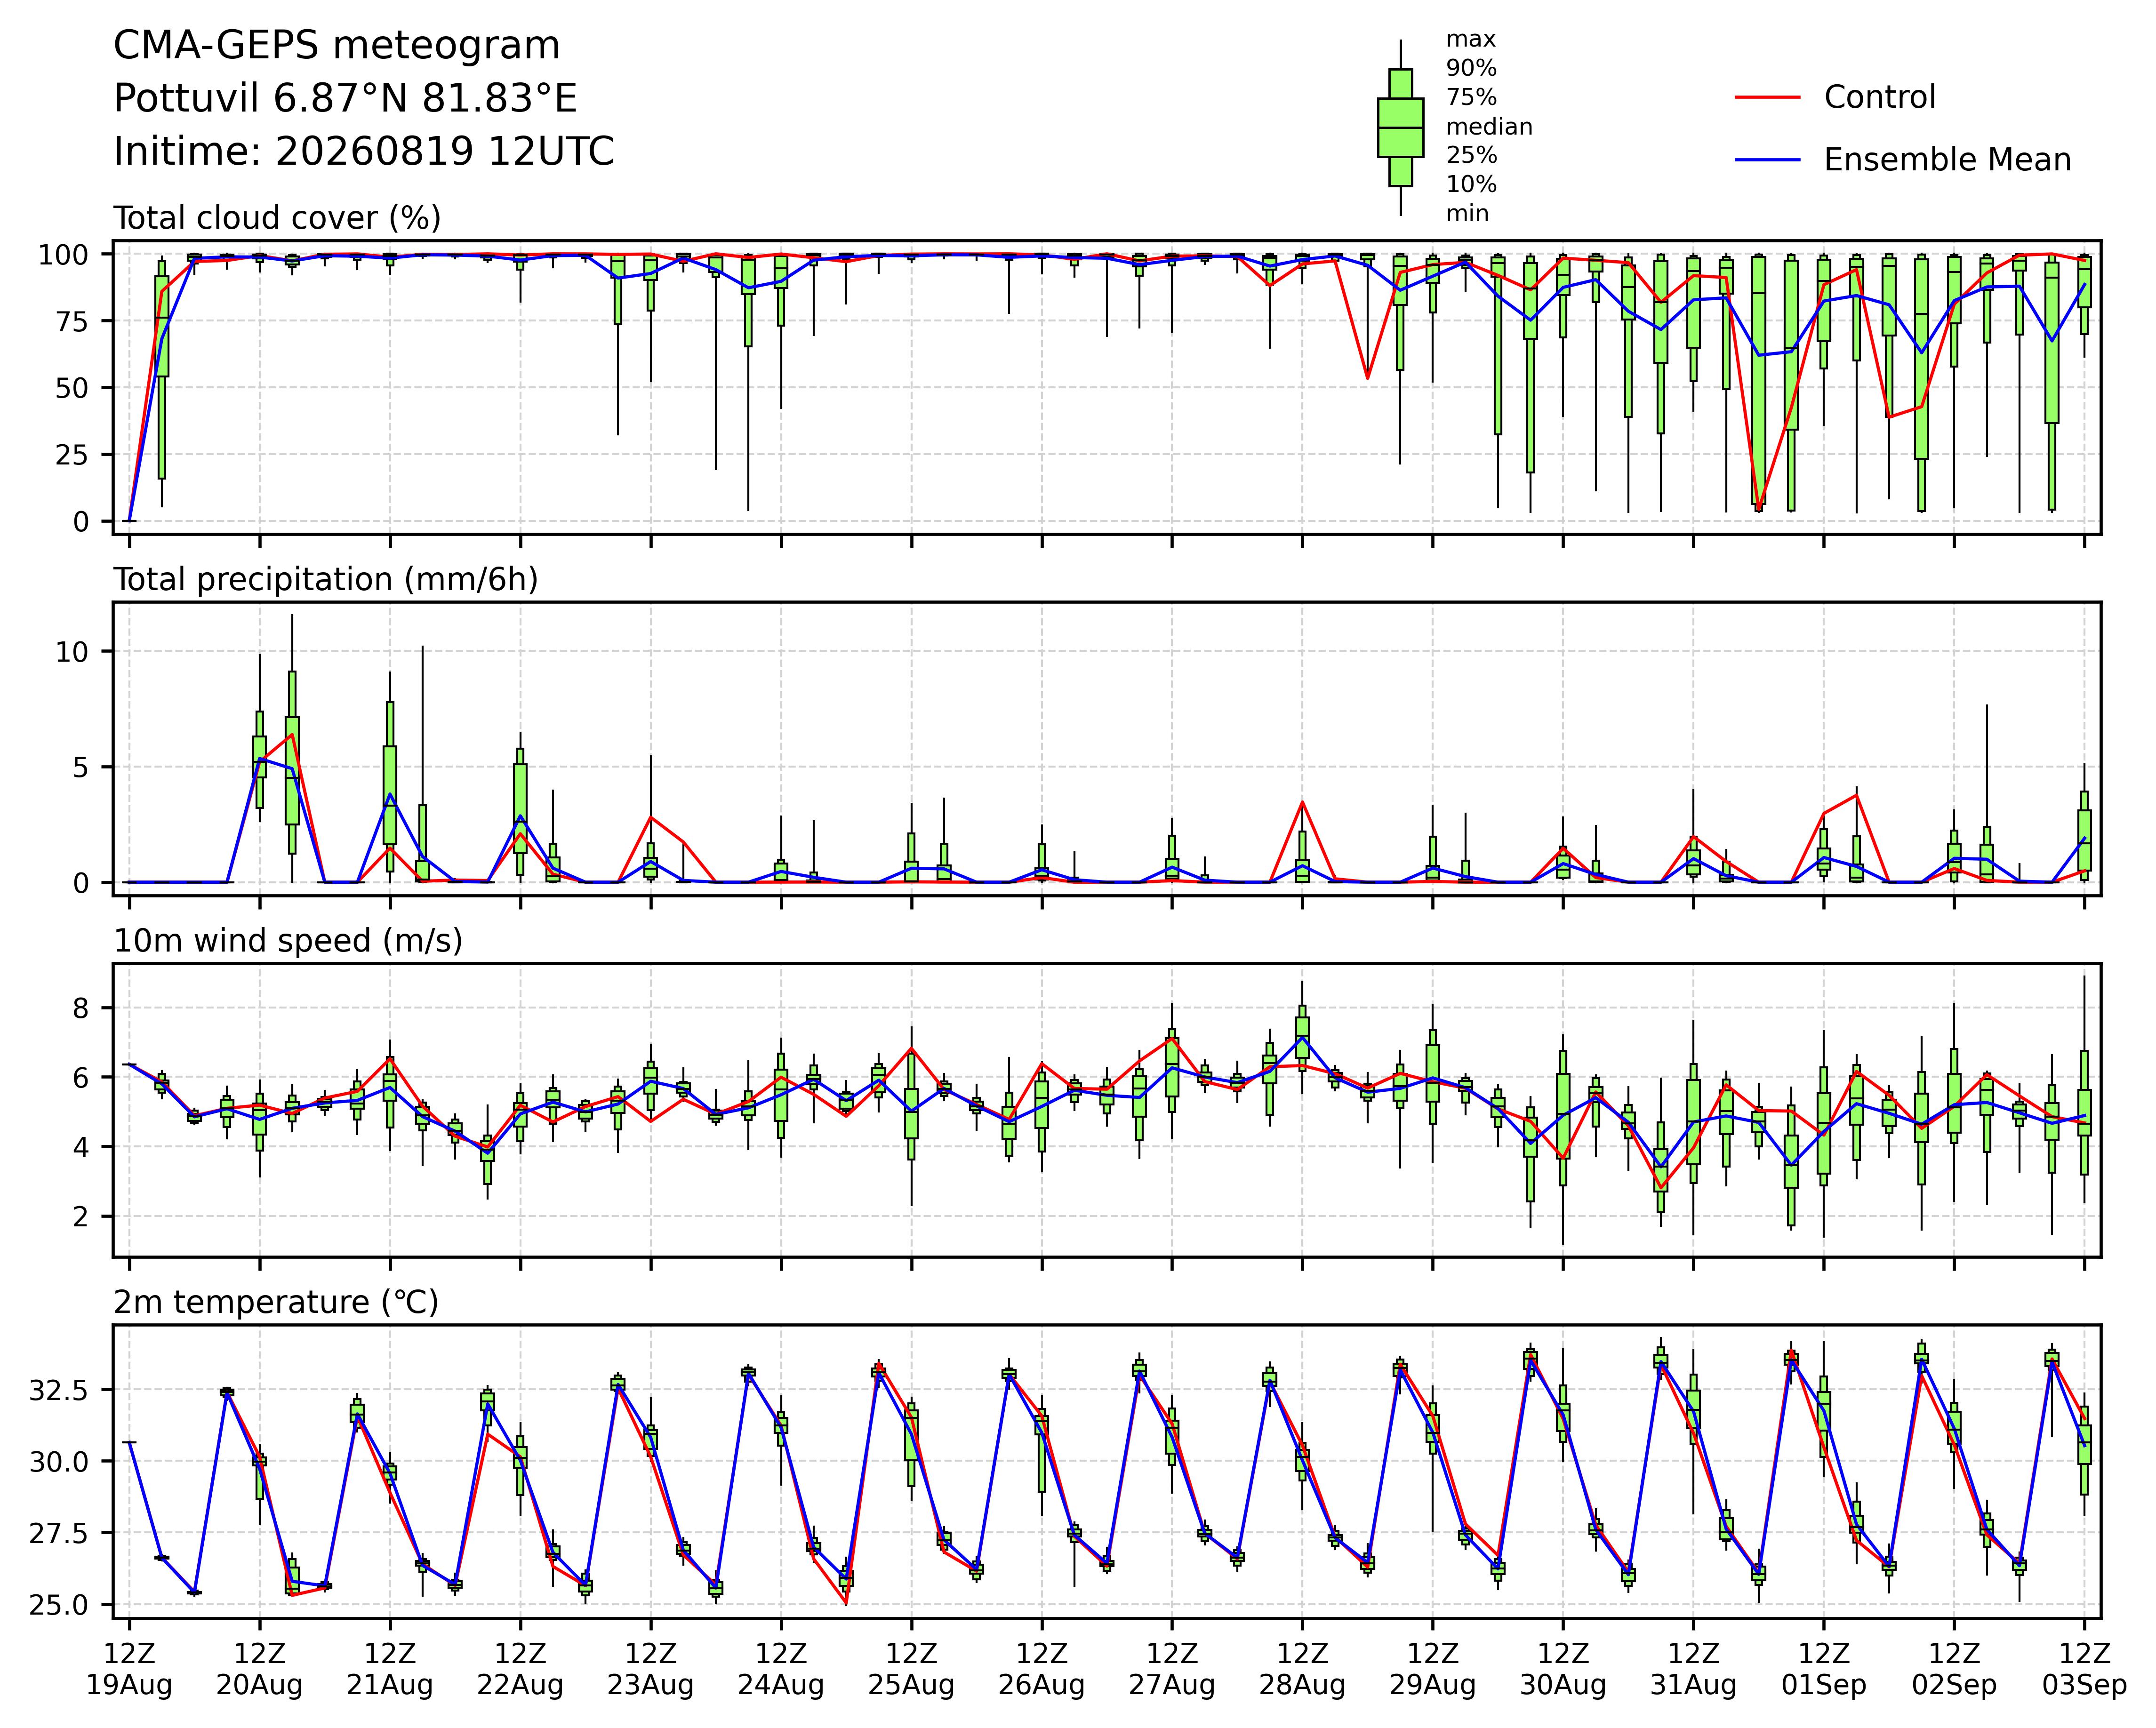
Task: Click the Initime: 20260819 12UTC text
Action: (x=363, y=152)
